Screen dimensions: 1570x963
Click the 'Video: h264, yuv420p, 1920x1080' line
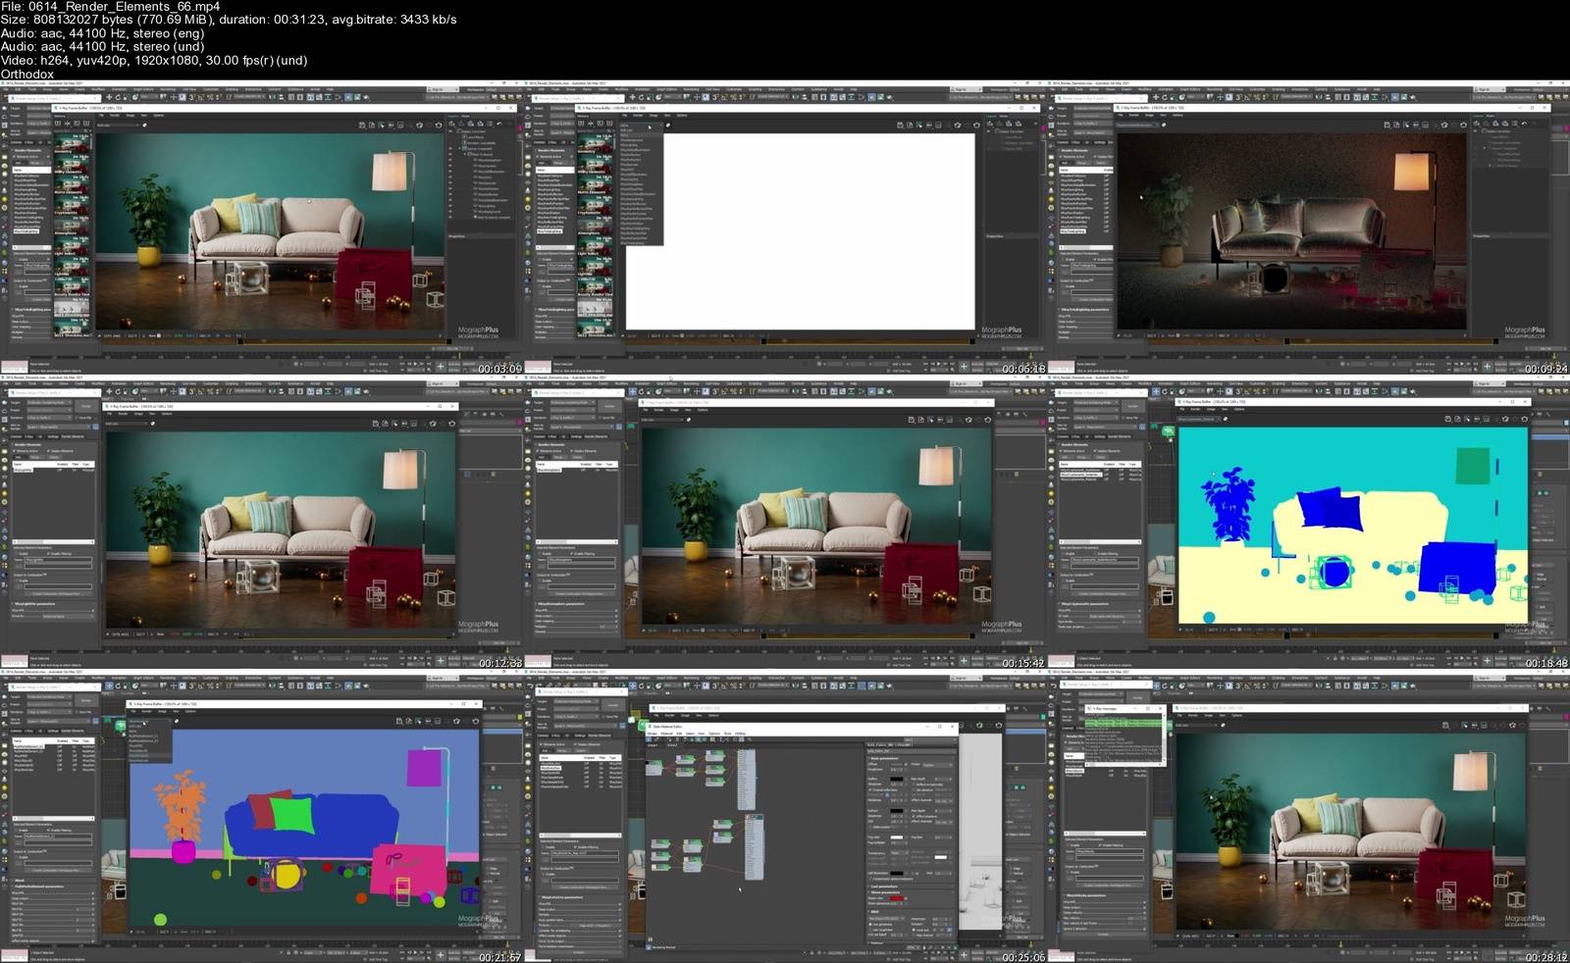154,61
